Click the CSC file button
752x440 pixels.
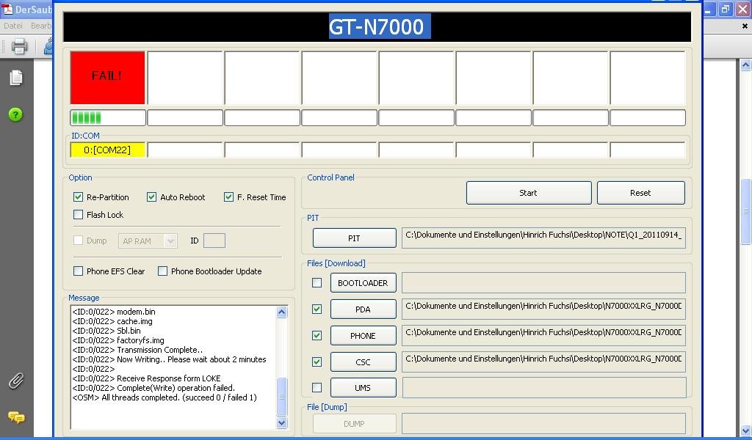pyautogui.click(x=363, y=362)
